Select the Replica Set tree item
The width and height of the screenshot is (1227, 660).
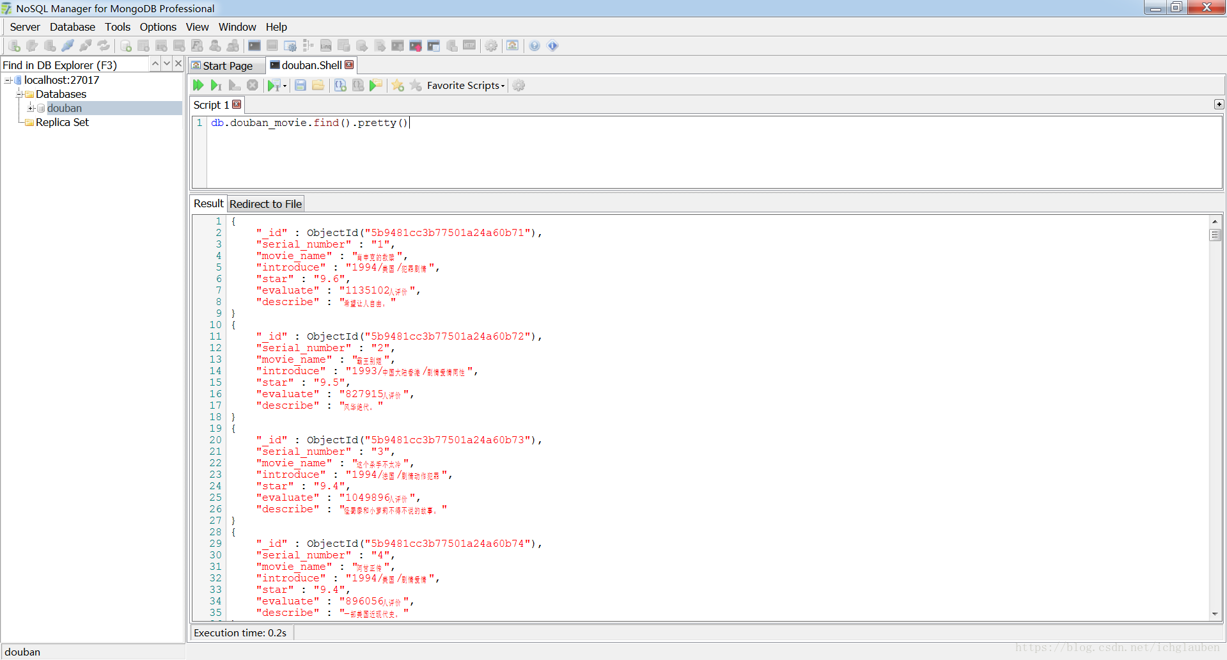(62, 122)
